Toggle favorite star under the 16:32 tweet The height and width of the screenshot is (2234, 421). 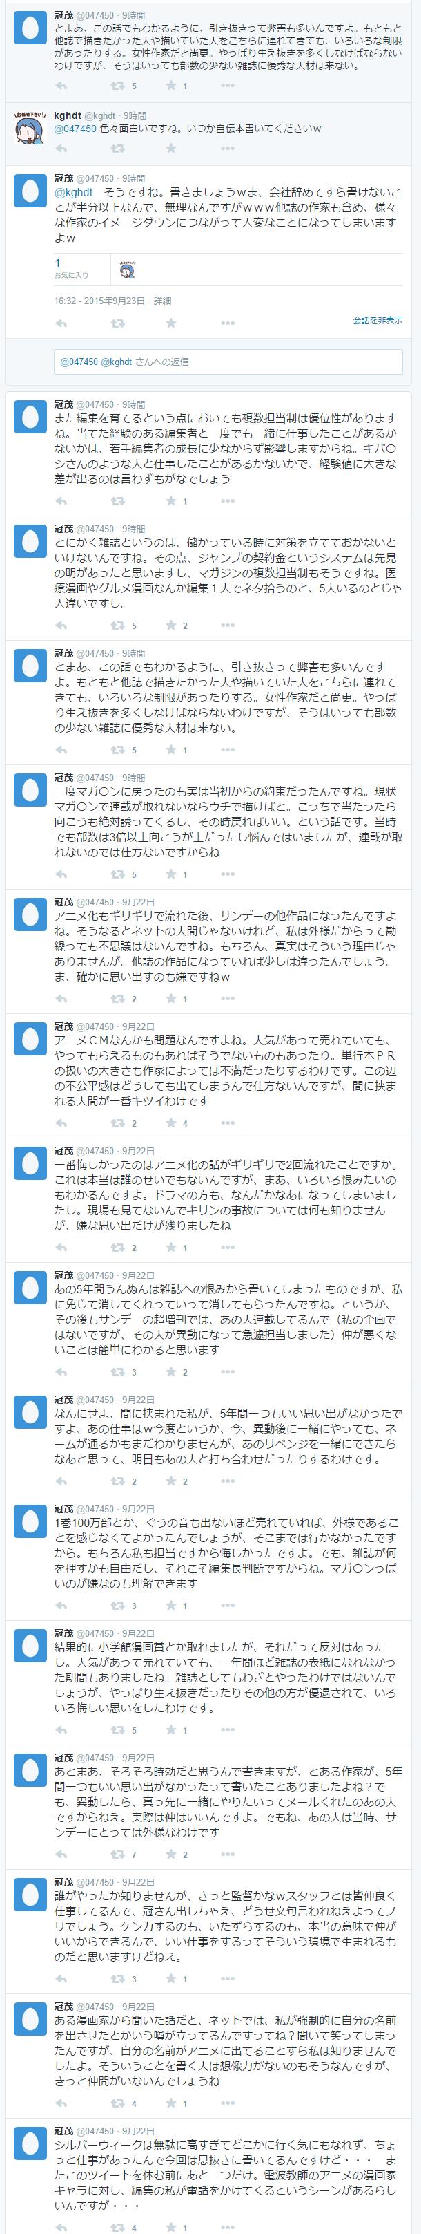click(x=170, y=323)
